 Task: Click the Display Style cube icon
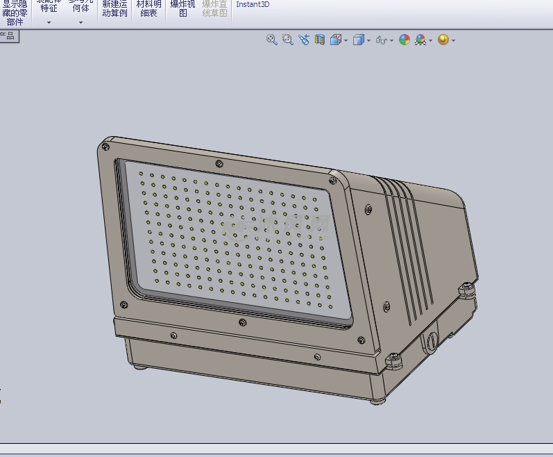[x=358, y=40]
